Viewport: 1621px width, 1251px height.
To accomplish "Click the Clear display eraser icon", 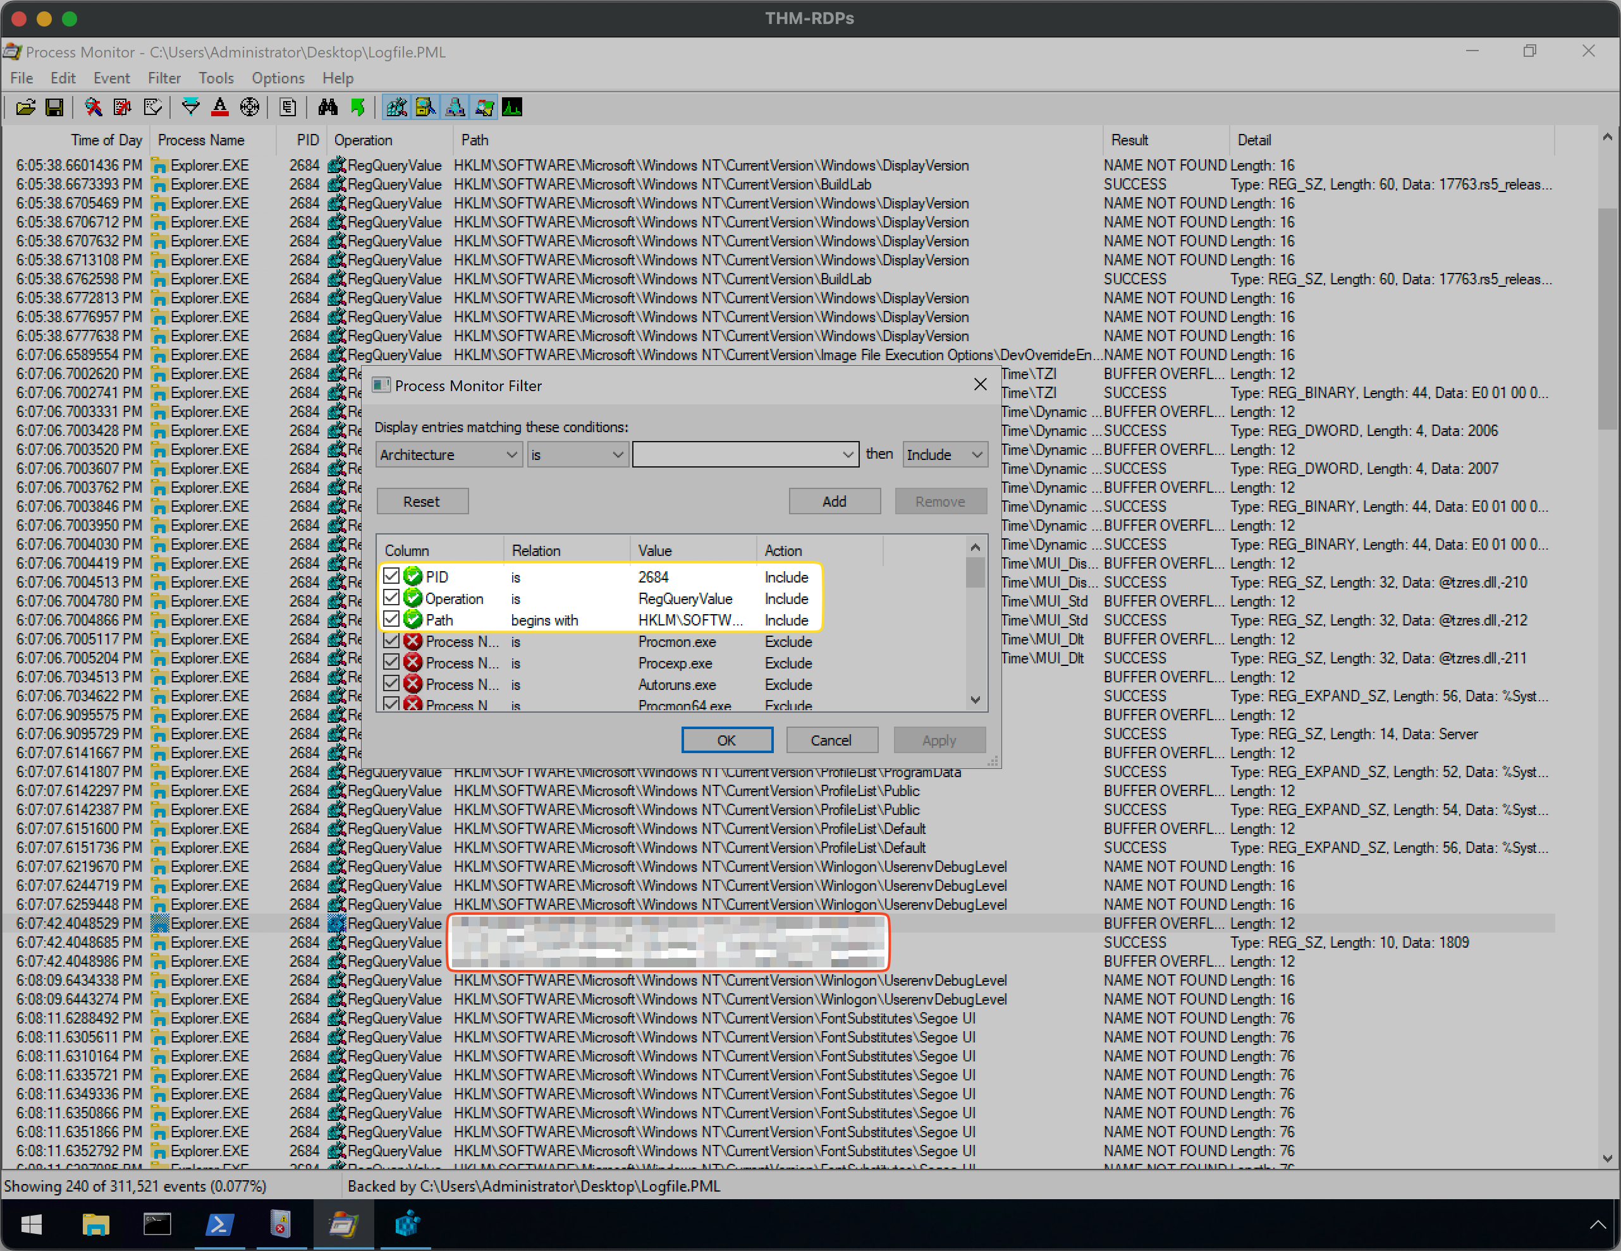I will [153, 107].
